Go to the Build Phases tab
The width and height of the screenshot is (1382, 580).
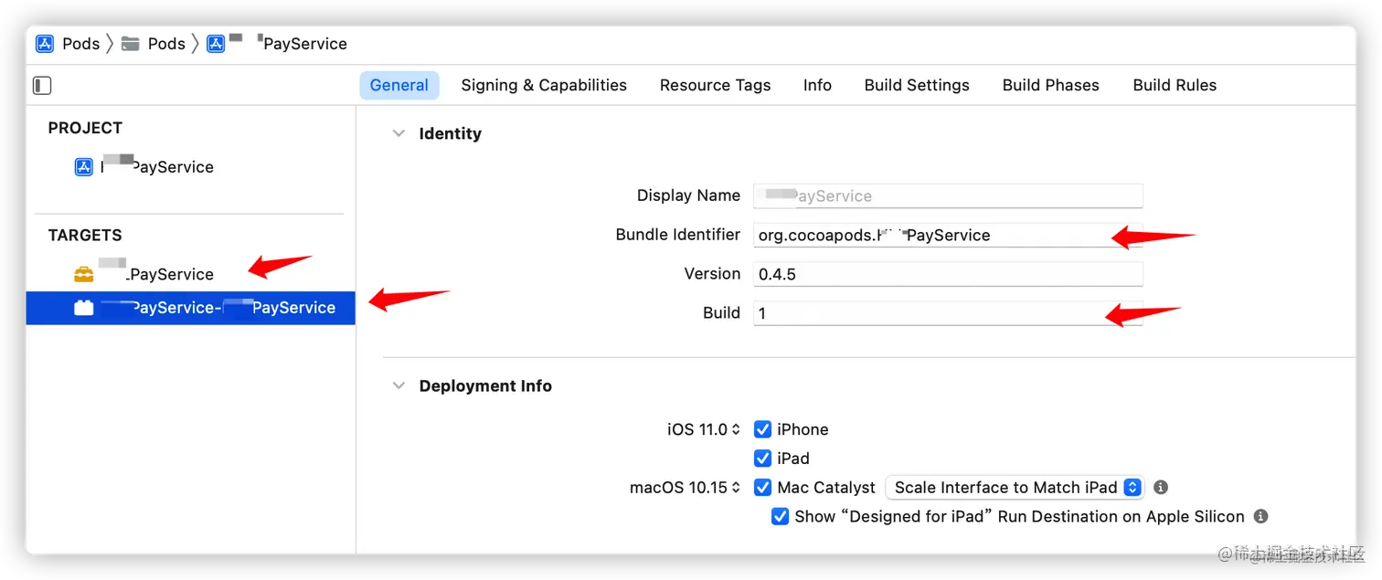click(x=1051, y=85)
